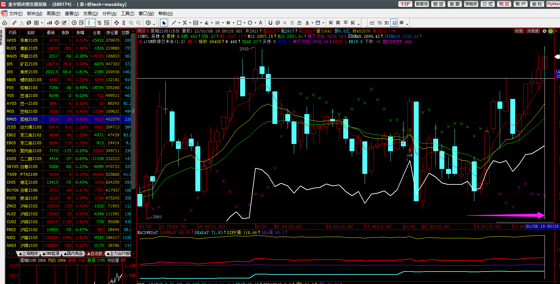Open the clock icon in chart header
Image resolution: width=560 pixels, height=284 pixels.
545,31
